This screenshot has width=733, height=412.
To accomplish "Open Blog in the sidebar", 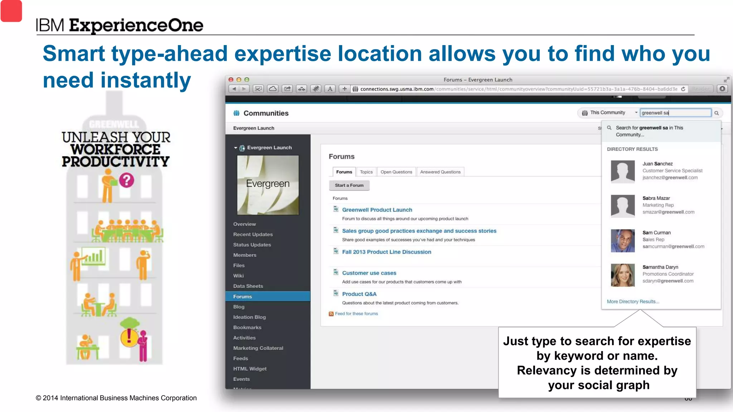I will click(x=239, y=307).
